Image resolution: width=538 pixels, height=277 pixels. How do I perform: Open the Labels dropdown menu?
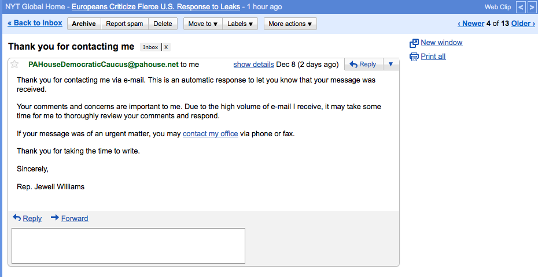pyautogui.click(x=239, y=24)
